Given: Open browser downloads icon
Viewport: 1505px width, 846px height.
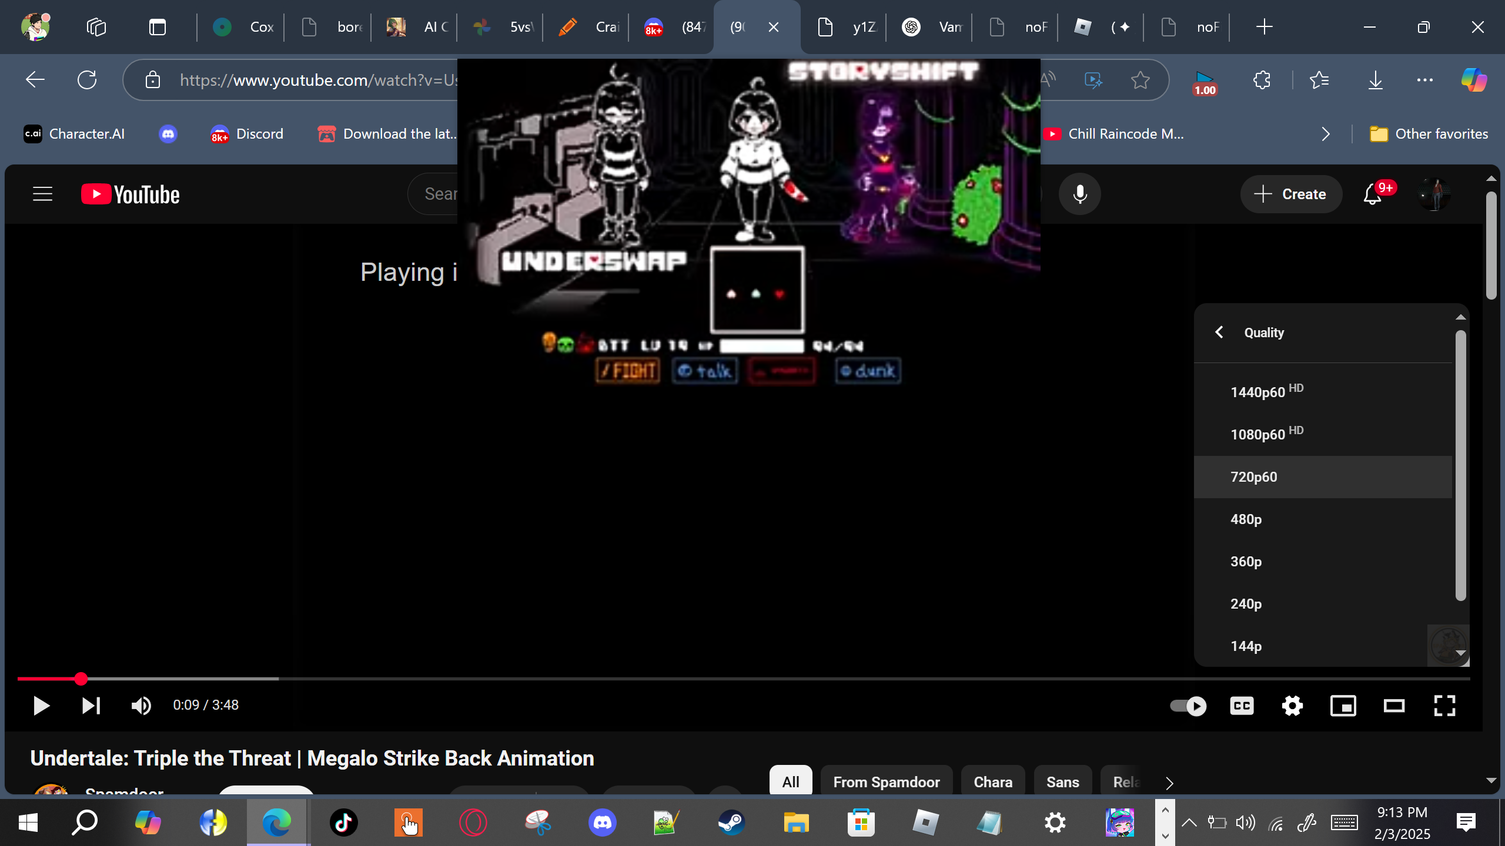Looking at the screenshot, I should point(1376,80).
